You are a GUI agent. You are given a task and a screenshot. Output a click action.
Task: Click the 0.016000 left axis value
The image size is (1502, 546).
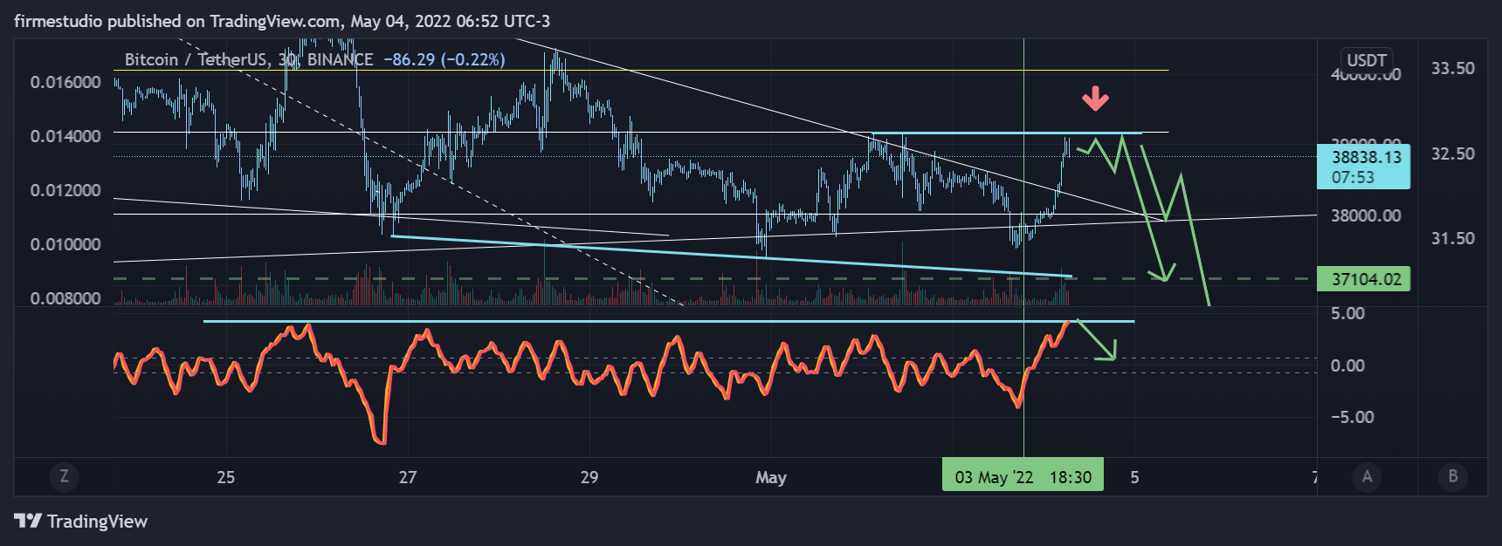[x=65, y=82]
